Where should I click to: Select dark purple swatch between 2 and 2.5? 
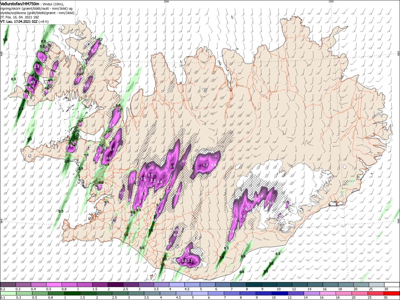pos(115,285)
